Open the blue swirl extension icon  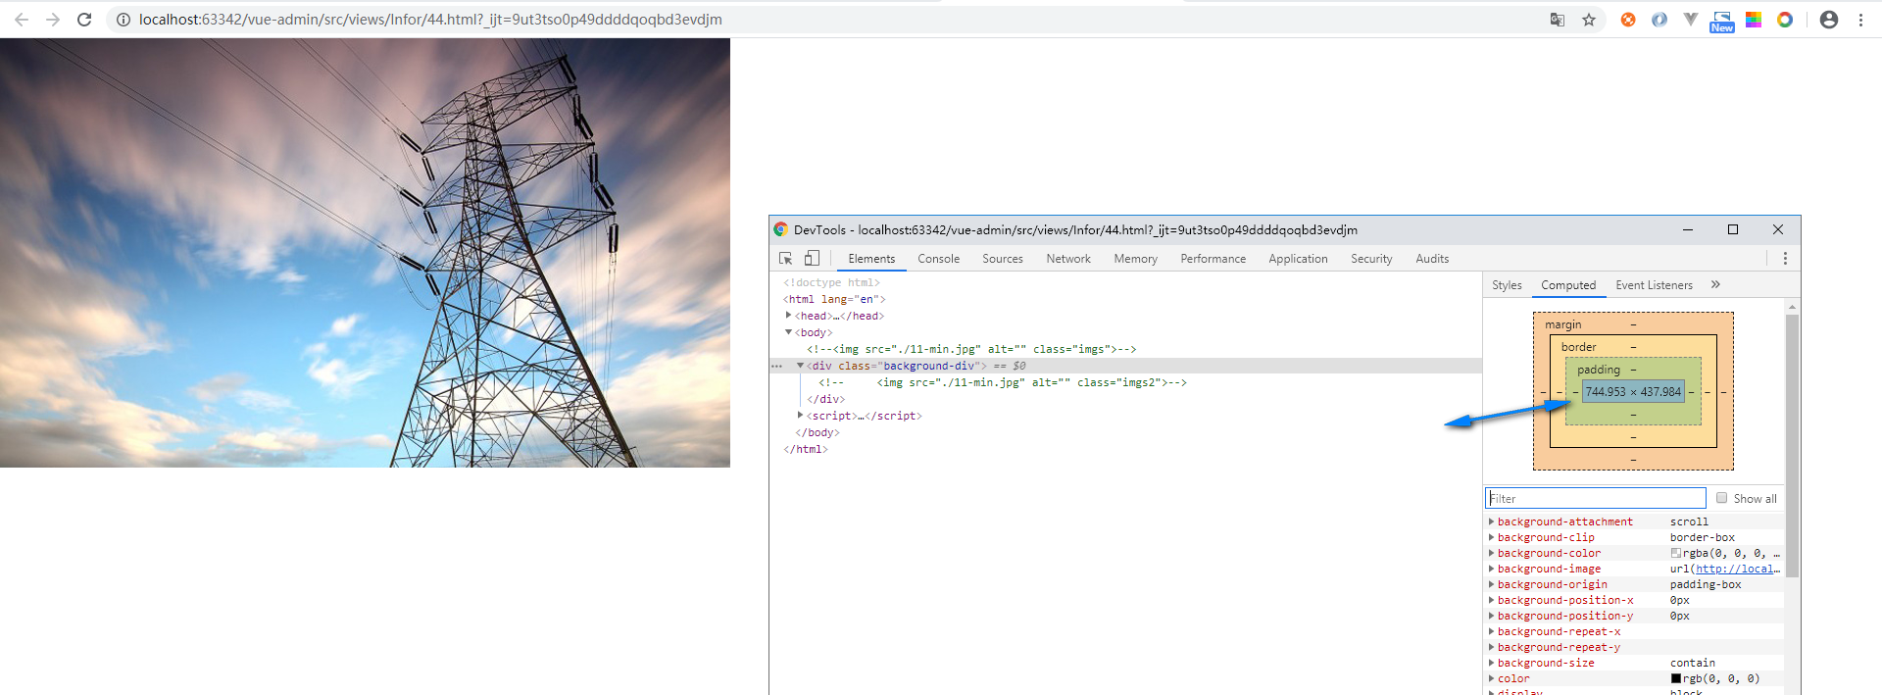point(1659,20)
